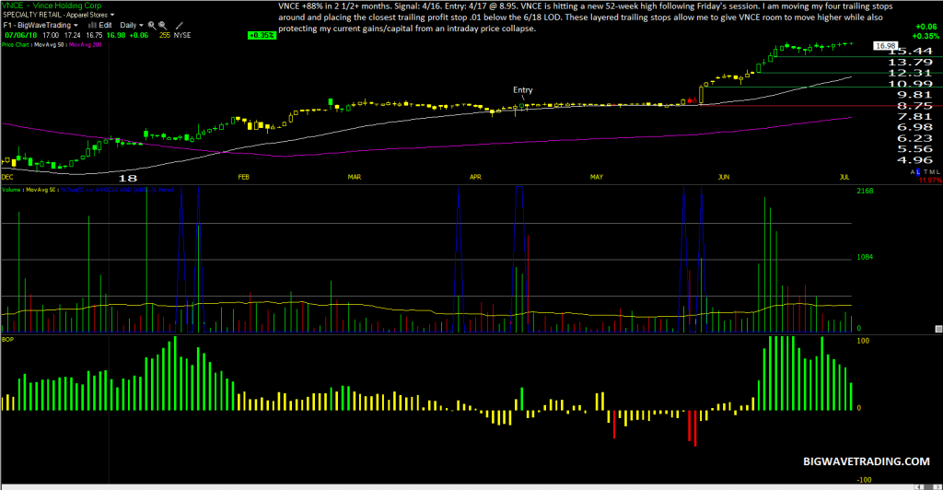Click the volume pane MovAvg 50 legend

point(41,190)
